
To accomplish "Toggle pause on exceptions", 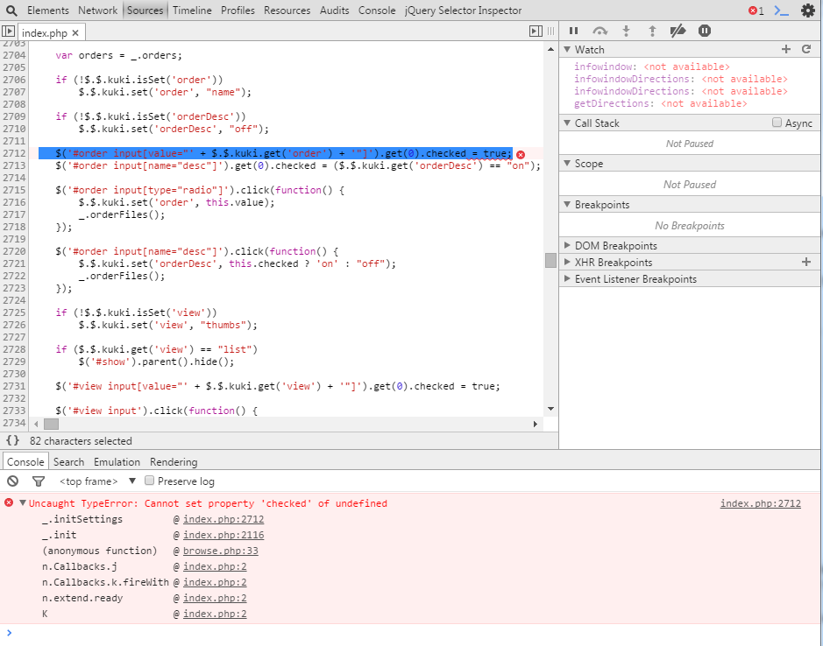I will (704, 31).
